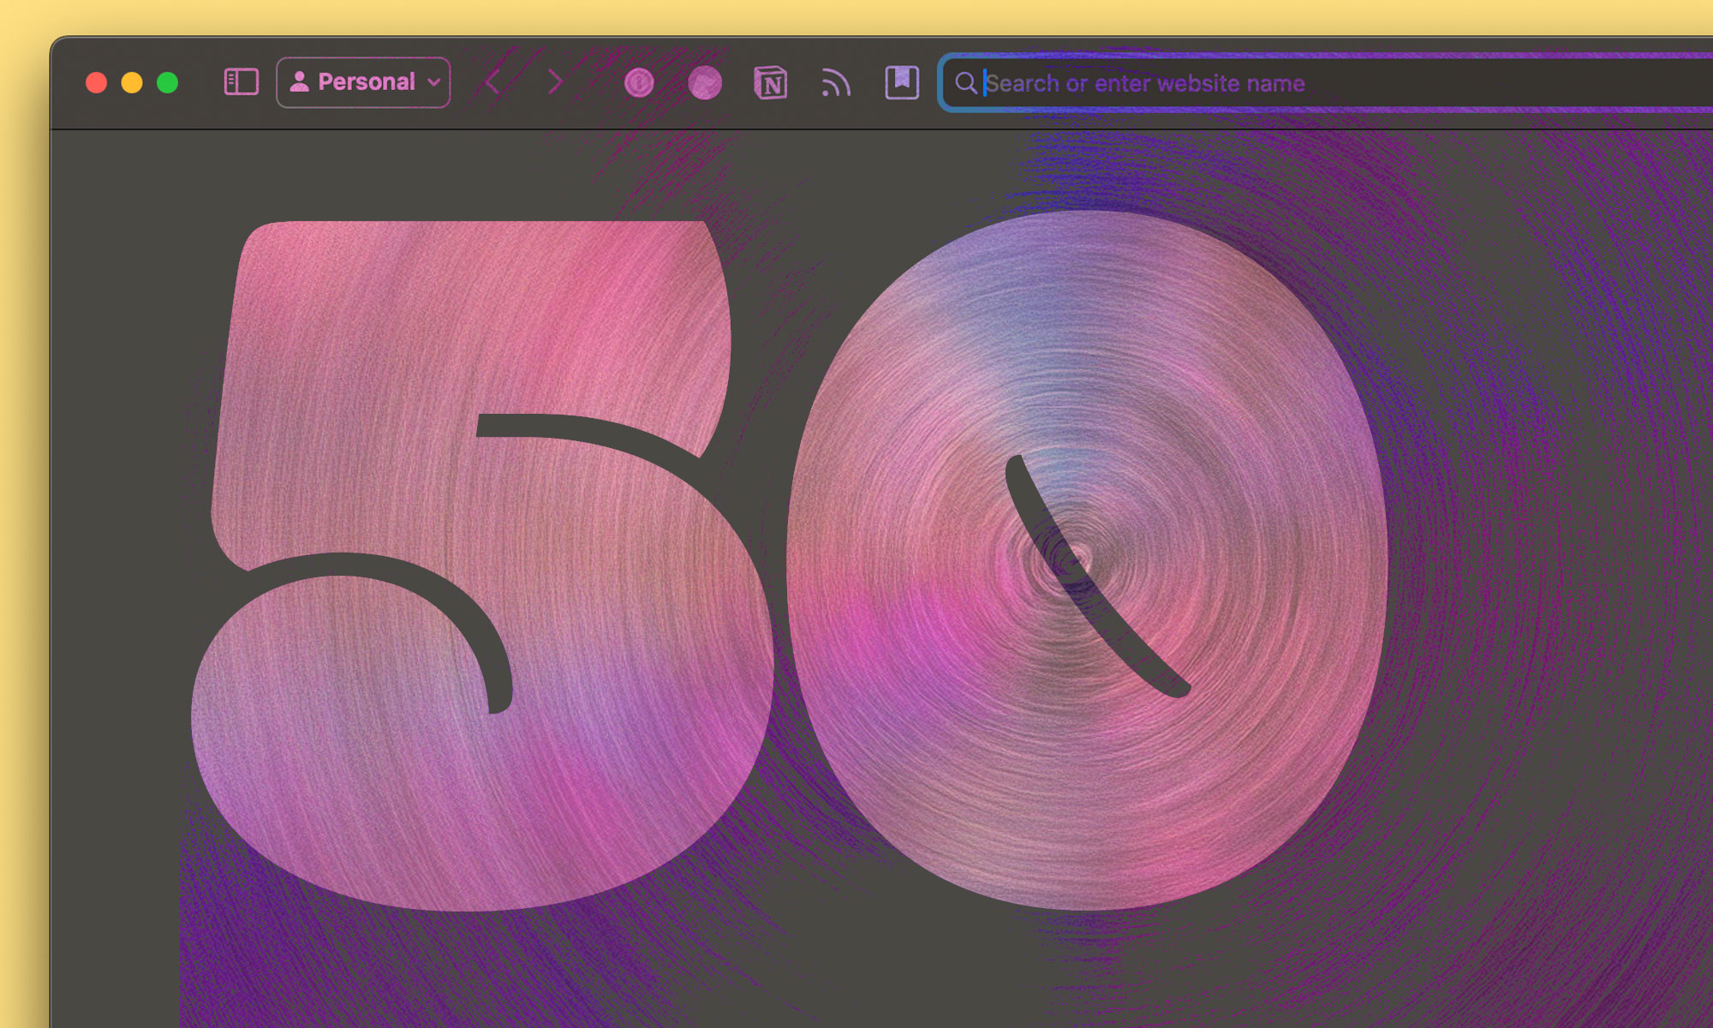Open the Personal profile menu

[363, 82]
